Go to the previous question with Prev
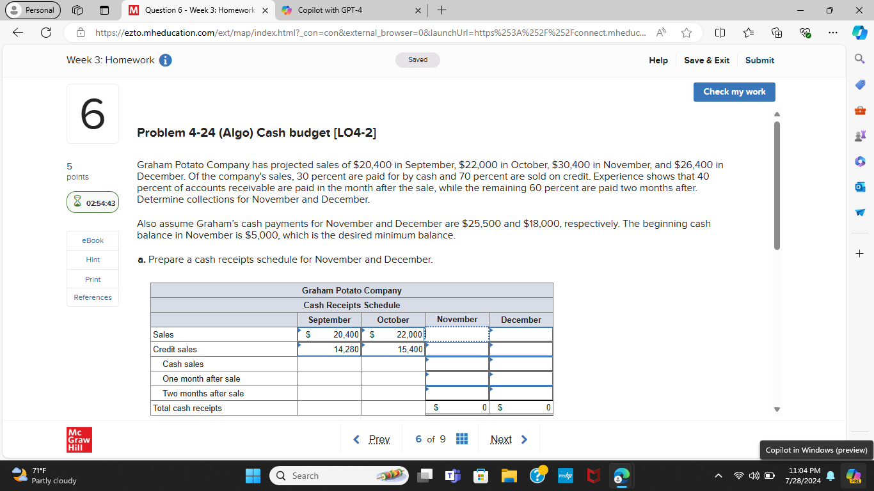The width and height of the screenshot is (874, 491). pos(372,439)
